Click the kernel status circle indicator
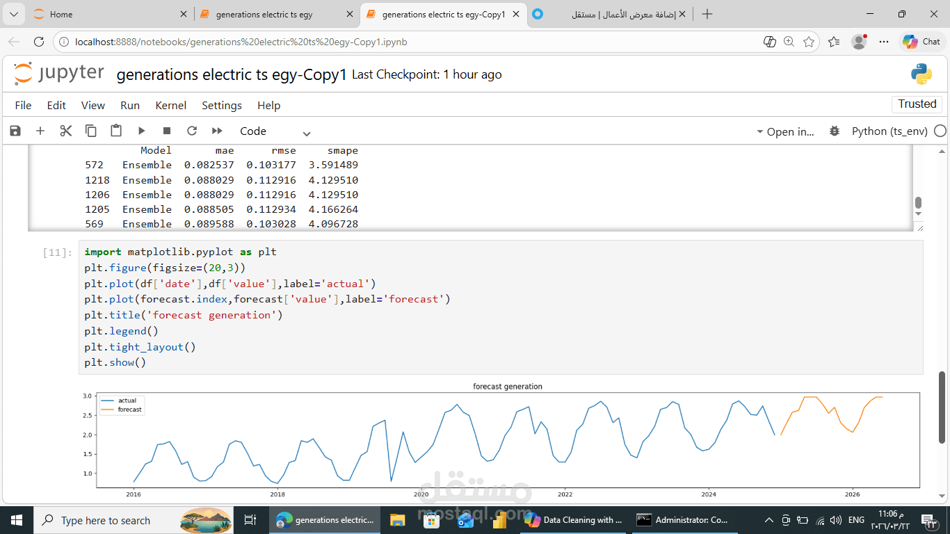The image size is (950, 534). click(940, 131)
